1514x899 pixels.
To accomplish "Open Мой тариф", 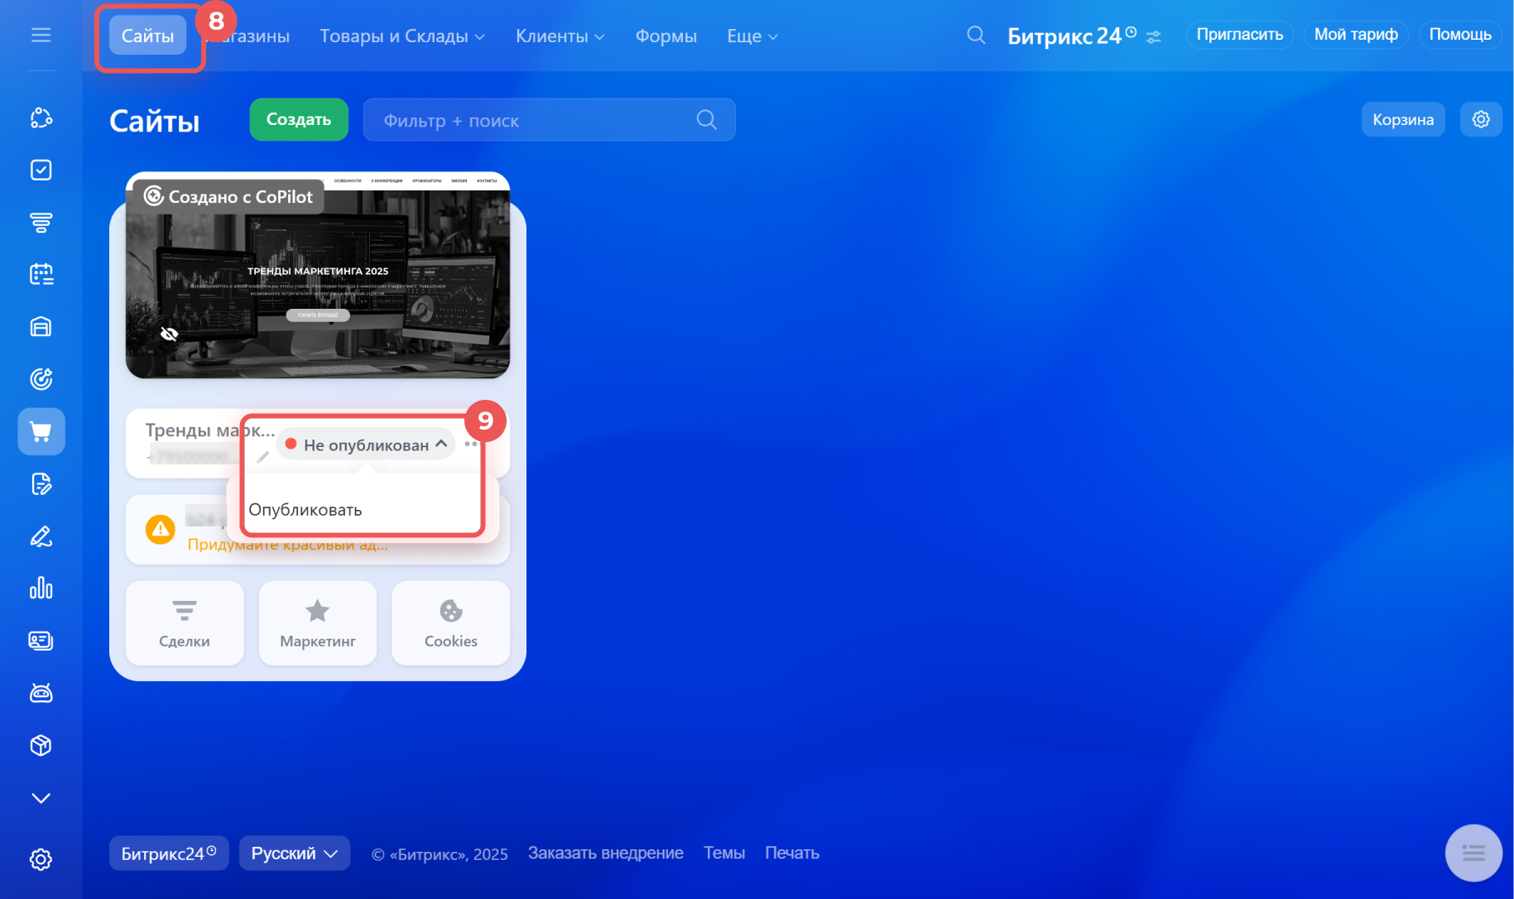I will tap(1356, 35).
